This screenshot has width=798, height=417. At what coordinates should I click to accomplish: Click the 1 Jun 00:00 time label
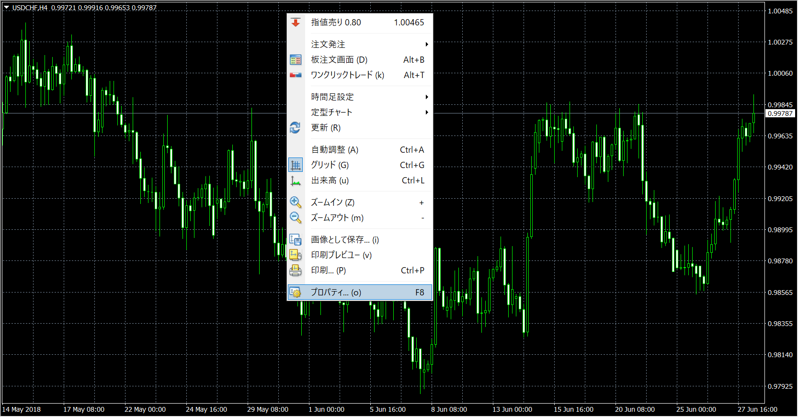326,409
